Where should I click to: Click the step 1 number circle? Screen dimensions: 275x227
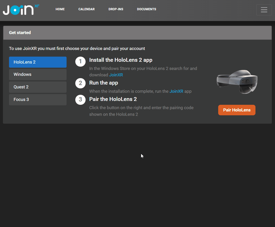[x=80, y=61]
